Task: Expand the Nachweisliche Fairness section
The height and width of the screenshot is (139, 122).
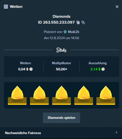Action: point(61,133)
